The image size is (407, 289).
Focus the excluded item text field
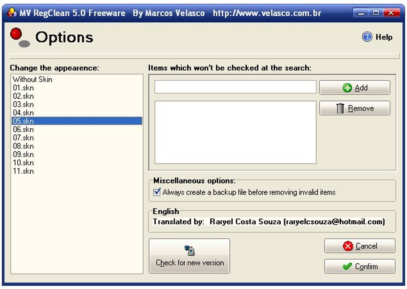pyautogui.click(x=235, y=87)
